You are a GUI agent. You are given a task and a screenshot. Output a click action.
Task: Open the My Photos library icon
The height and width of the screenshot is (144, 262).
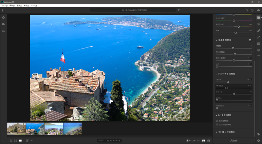click(3, 24)
